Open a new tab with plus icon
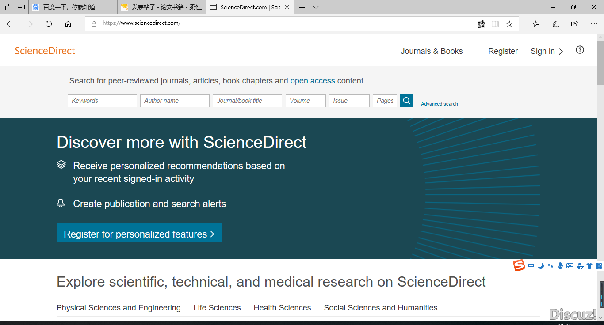 click(x=302, y=7)
